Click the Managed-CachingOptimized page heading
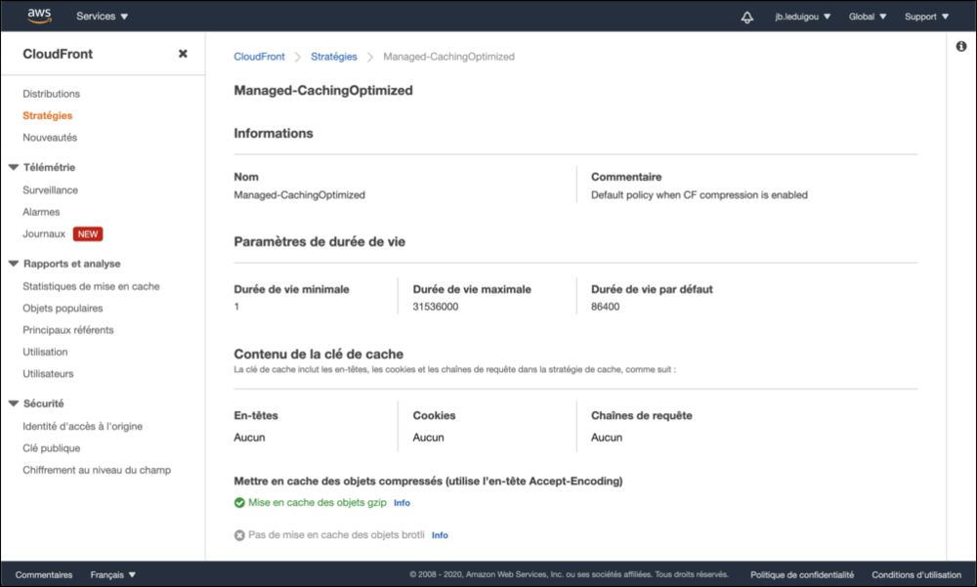Image resolution: width=977 pixels, height=587 pixels. tap(323, 91)
